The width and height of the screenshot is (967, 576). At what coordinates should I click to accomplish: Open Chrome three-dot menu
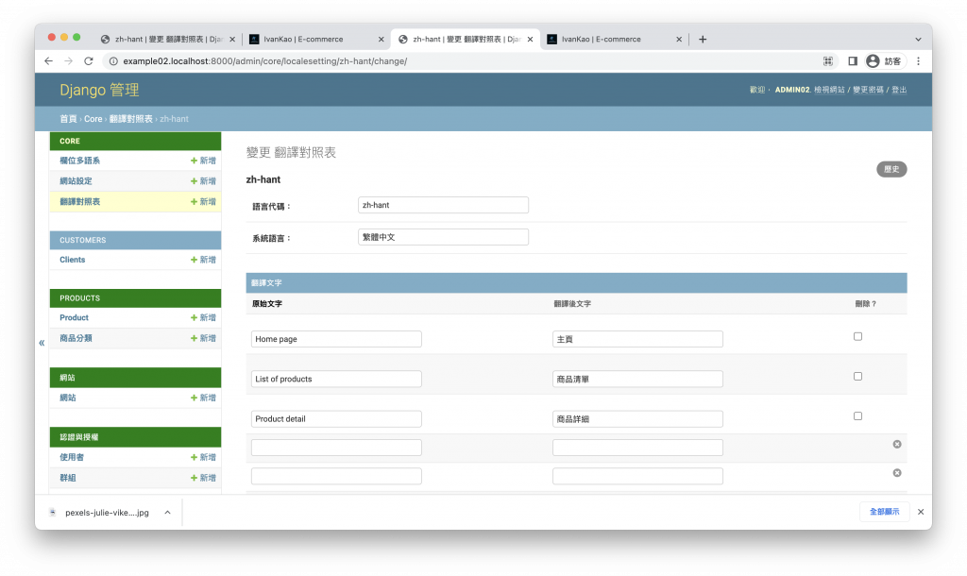[x=918, y=61]
